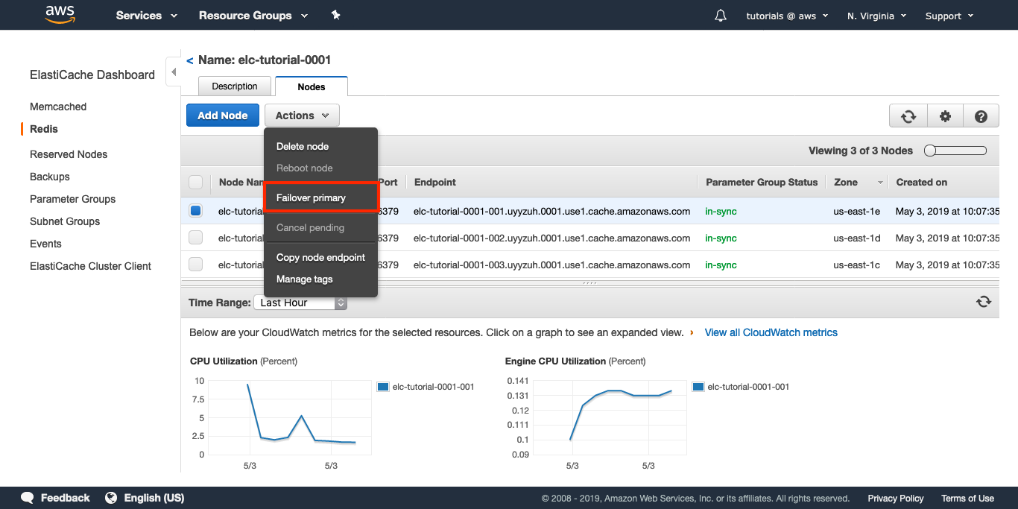Expand the Time Range Last Hour dropdown

[300, 303]
